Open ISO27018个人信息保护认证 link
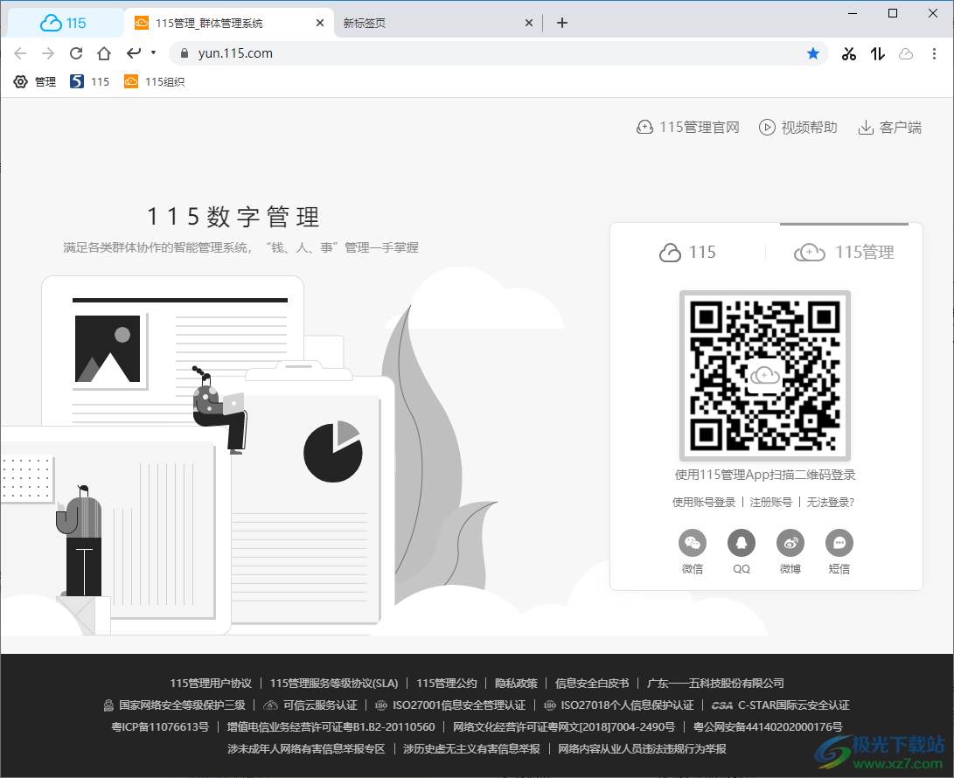The image size is (954, 778). click(x=619, y=705)
